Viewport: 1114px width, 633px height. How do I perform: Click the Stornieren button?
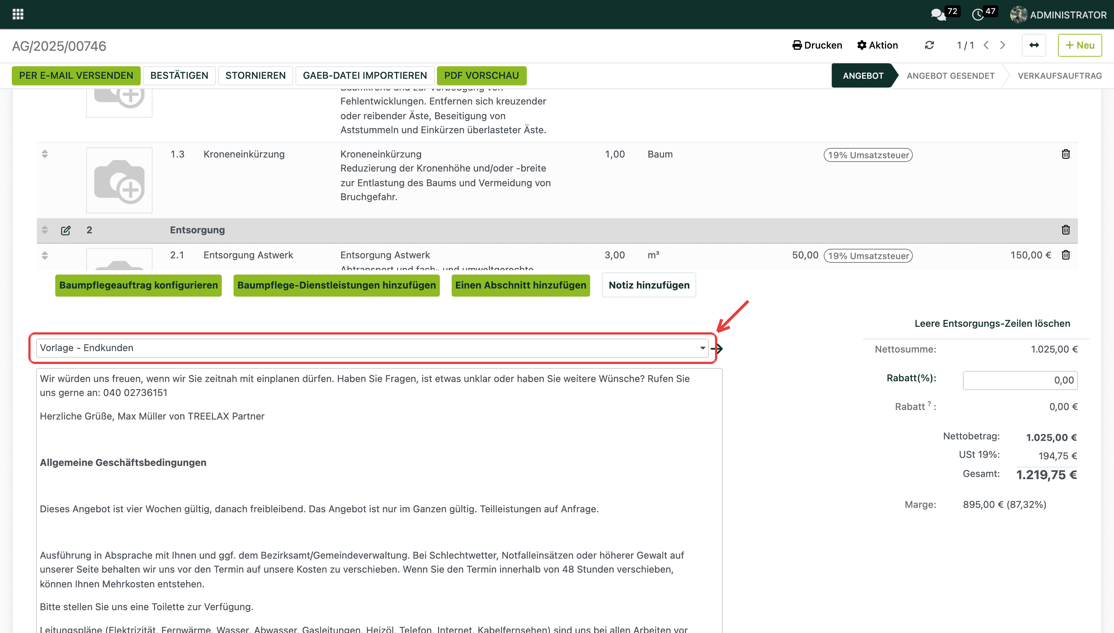(255, 75)
